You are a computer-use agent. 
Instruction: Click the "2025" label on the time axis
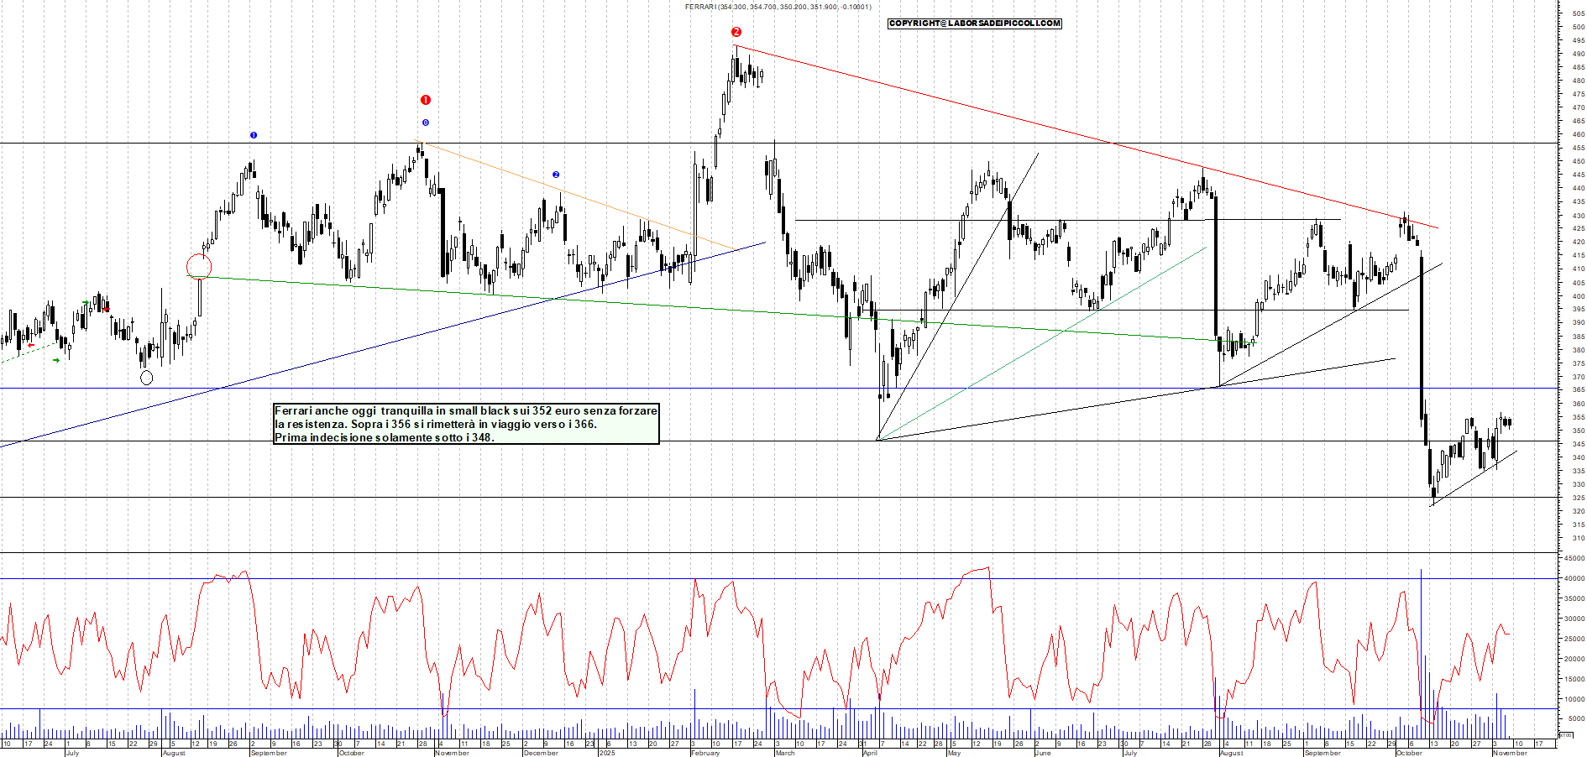pyautogui.click(x=606, y=753)
